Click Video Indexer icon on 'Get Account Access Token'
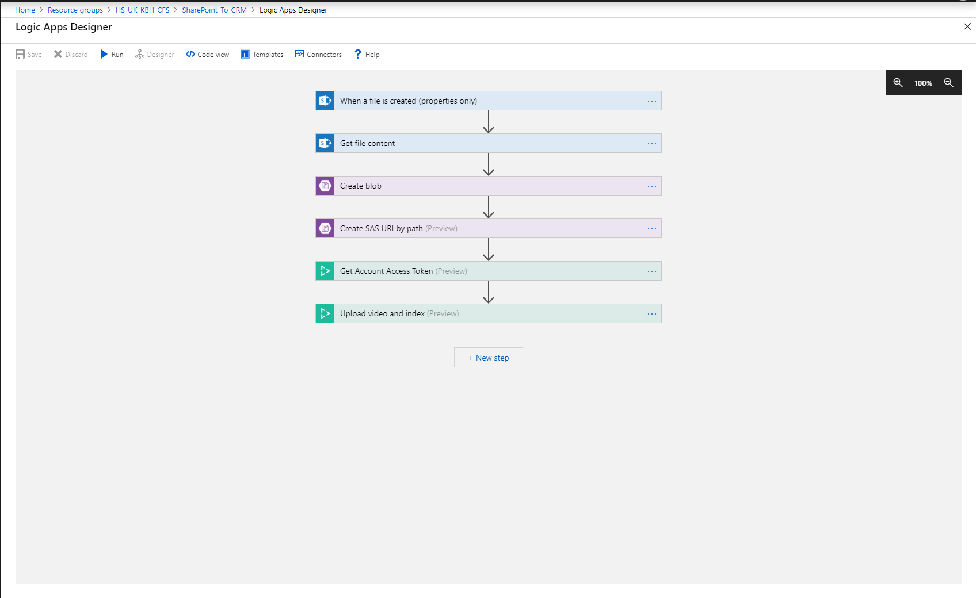The width and height of the screenshot is (976, 598). 325,271
